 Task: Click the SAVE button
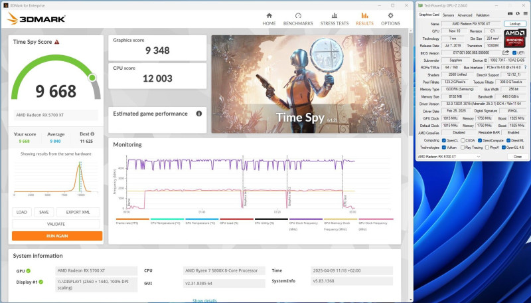[x=44, y=212]
